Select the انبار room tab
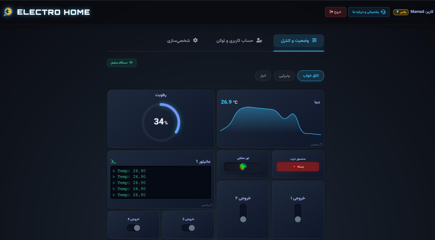Viewport: 435px width, 240px height. (263, 76)
